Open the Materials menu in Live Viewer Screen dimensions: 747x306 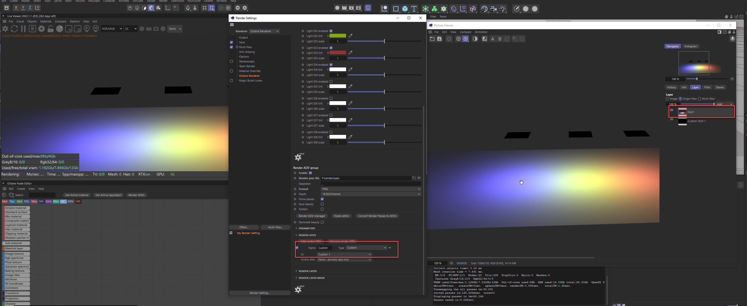(46, 21)
